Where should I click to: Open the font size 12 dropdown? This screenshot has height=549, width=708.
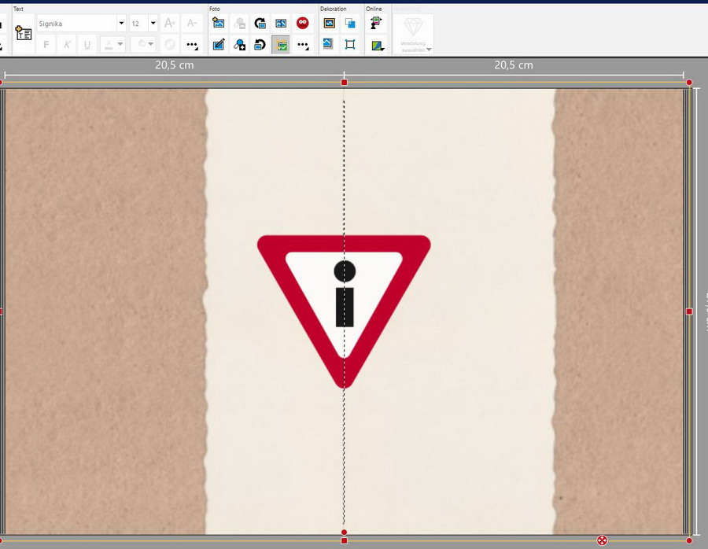(x=153, y=24)
